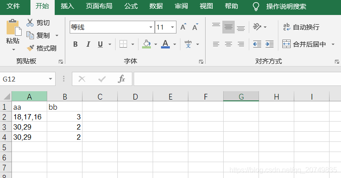341x178 pixels.
Task: Open the font size dropdown
Action: click(x=172, y=27)
